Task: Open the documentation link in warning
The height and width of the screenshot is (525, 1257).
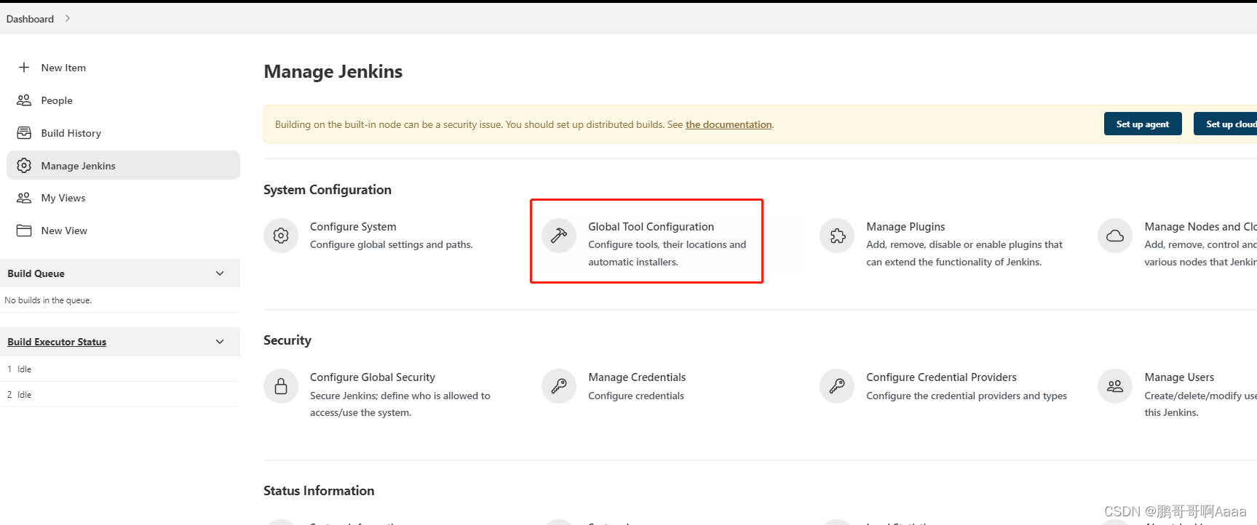Action: point(729,124)
